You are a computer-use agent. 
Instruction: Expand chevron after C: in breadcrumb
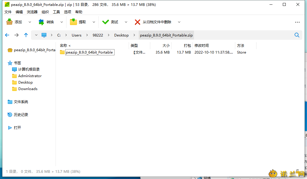tap(66, 35)
